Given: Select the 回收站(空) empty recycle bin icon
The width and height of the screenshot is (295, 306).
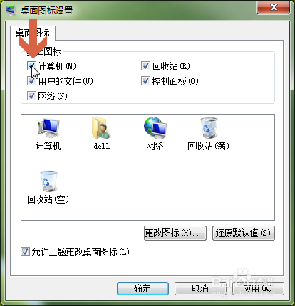Looking at the screenshot, I should click(x=48, y=181).
